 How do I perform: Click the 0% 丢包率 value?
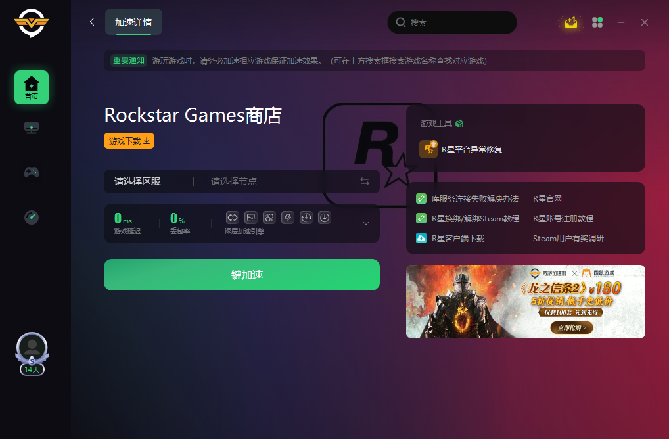(177, 219)
